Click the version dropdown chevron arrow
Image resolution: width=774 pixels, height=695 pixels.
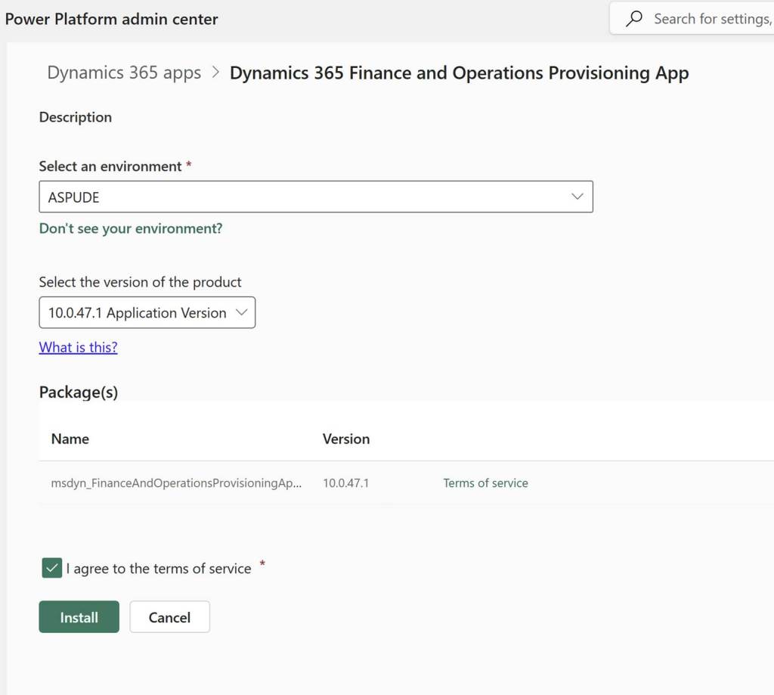[242, 313]
